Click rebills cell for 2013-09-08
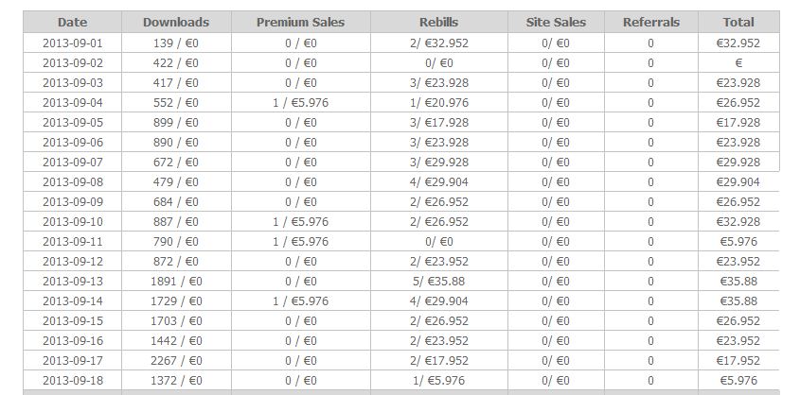This screenshot has width=800, height=395. tap(438, 182)
